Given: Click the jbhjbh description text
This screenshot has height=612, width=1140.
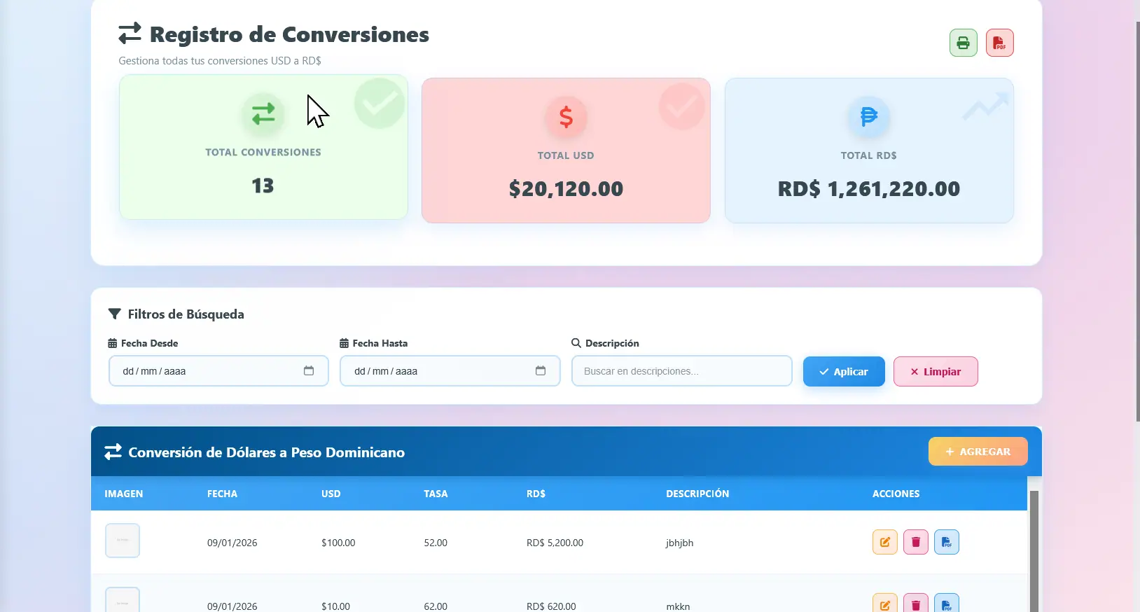Looking at the screenshot, I should [x=679, y=543].
